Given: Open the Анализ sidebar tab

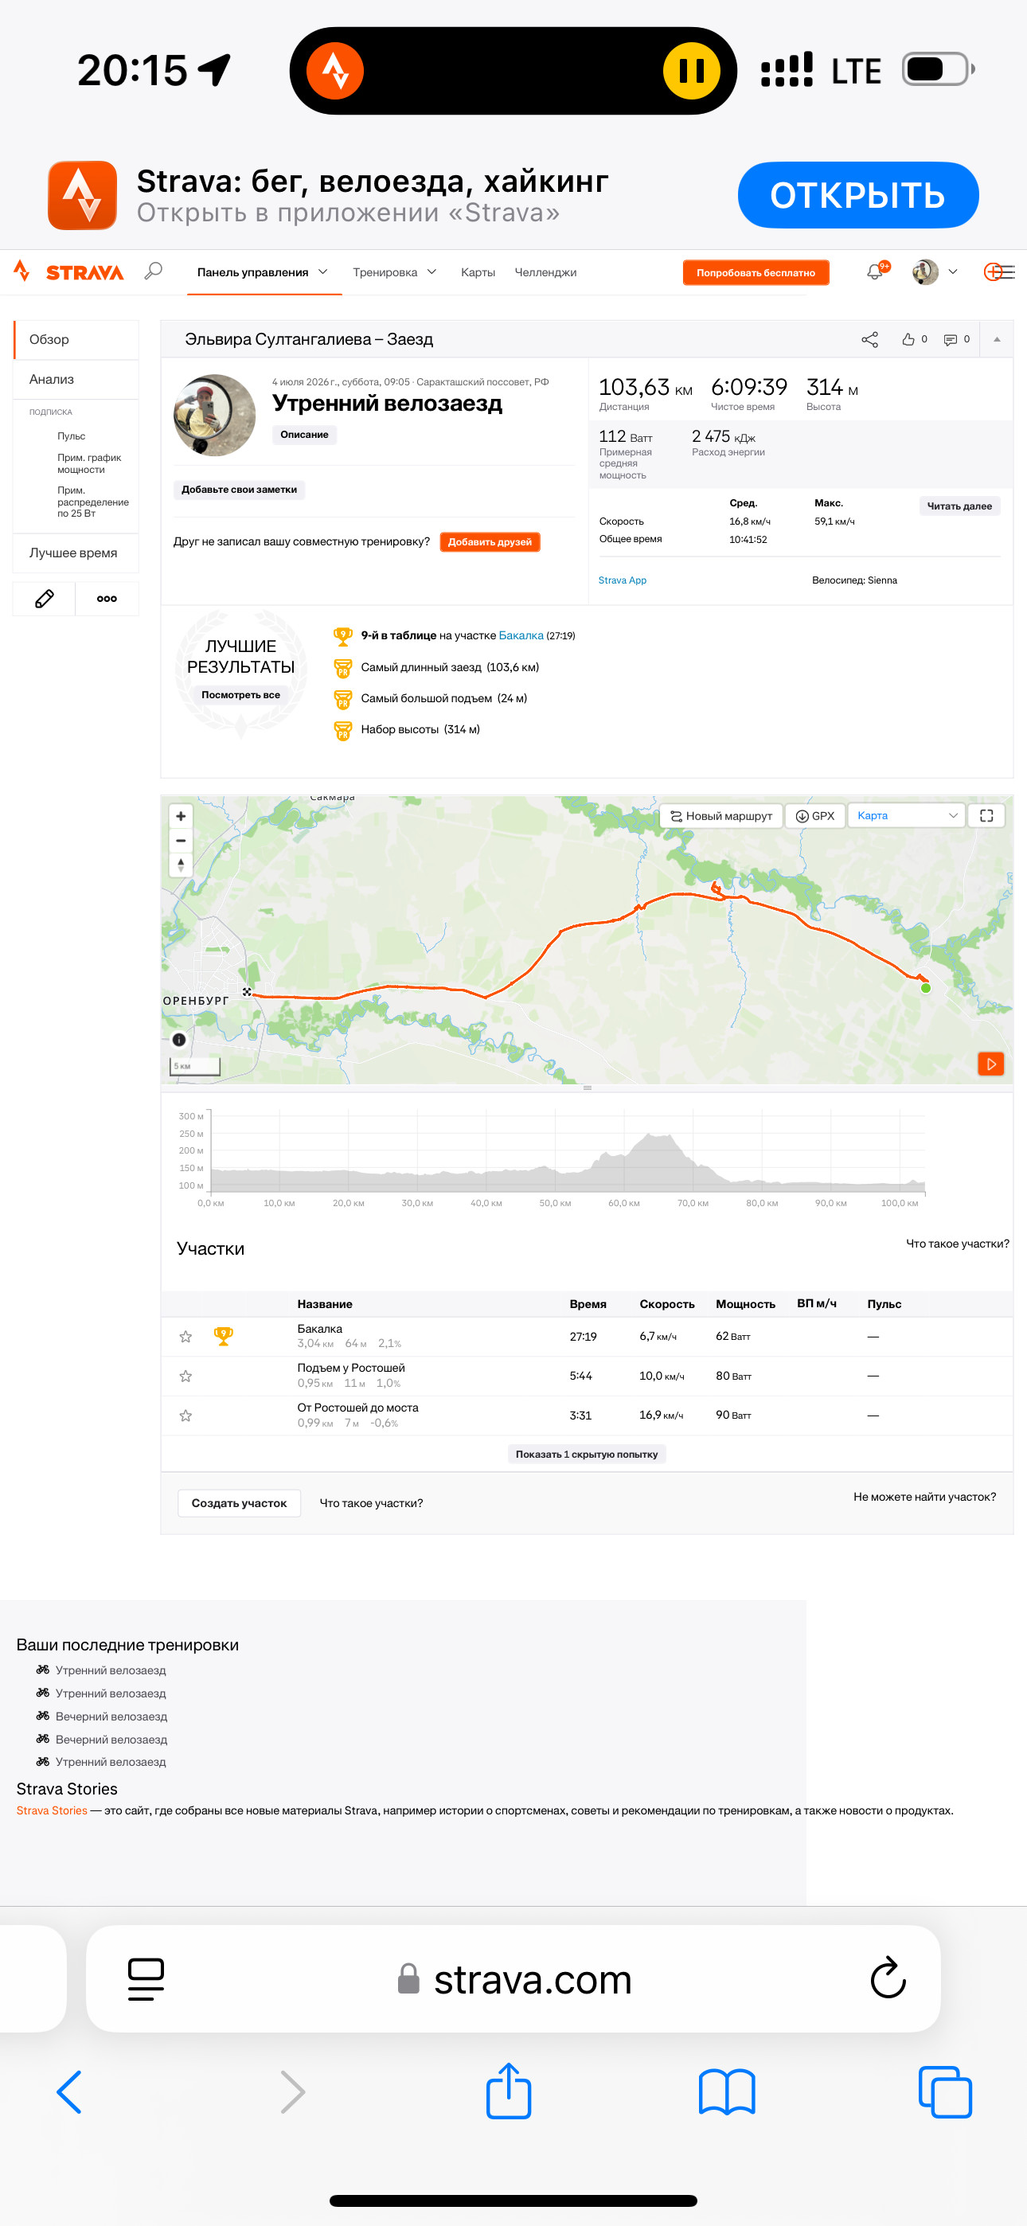Looking at the screenshot, I should pyautogui.click(x=76, y=379).
